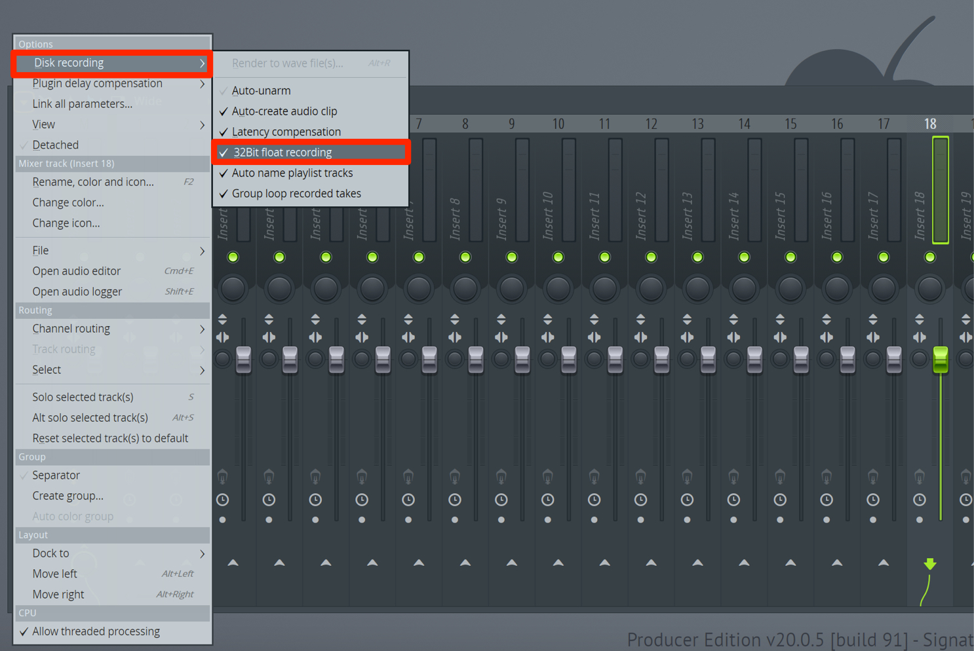Image resolution: width=974 pixels, height=651 pixels.
Task: Invert phase on Insert 18
Action: click(920, 320)
